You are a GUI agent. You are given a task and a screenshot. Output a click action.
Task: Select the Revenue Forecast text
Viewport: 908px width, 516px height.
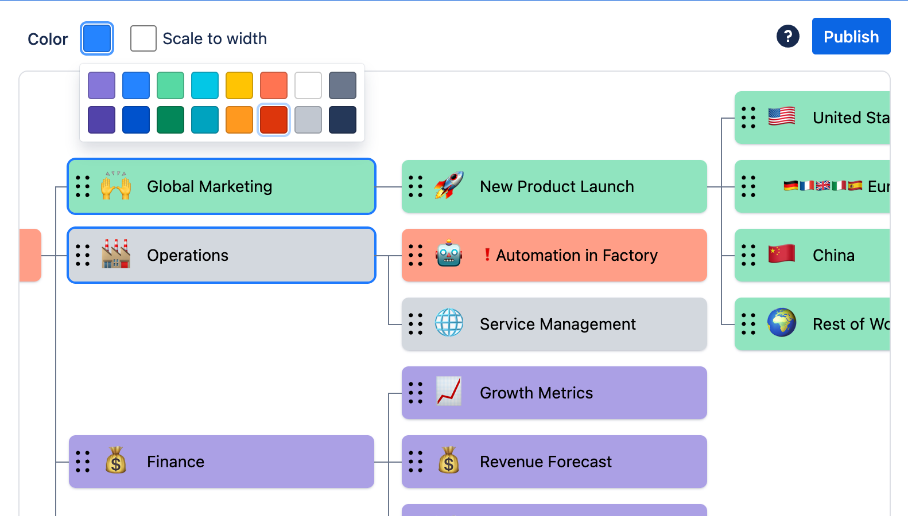click(546, 462)
